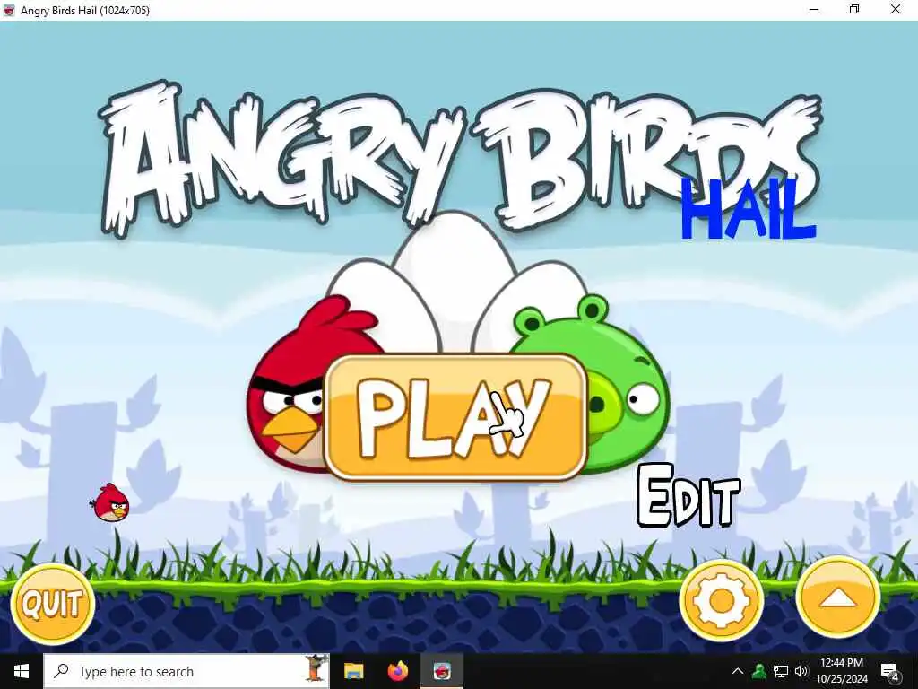This screenshot has width=918, height=689.
Task: Click the window title bar app icon
Action: pos(9,10)
